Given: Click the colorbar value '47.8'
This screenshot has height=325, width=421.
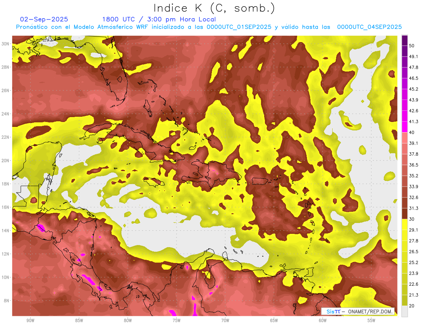Looking at the screenshot, I should (x=413, y=67).
